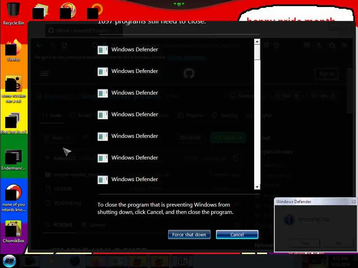The image size is (358, 268).
Task: Click the Firefox downloads arrow icon
Action: [x=319, y=45]
